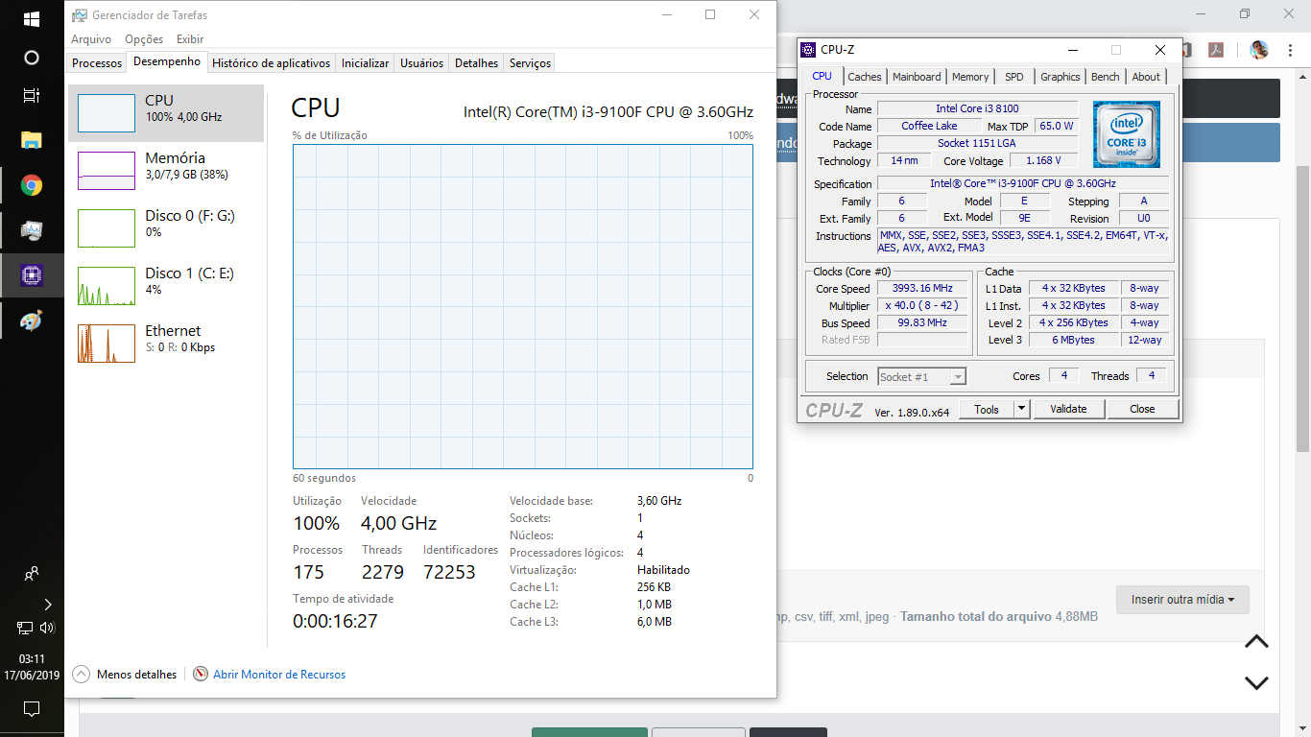1311x737 pixels.
Task: Open the network status tray icon
Action: (x=25, y=628)
